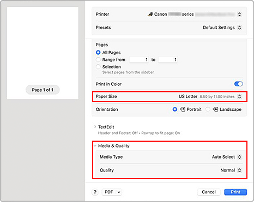The height and width of the screenshot is (202, 254).
Task: Expand the TextEdit section chevron
Action: tap(95, 127)
